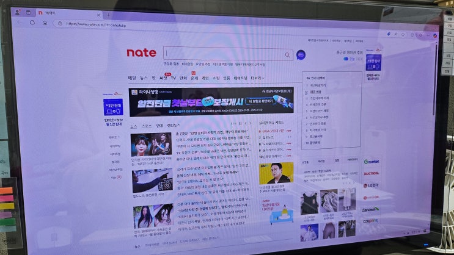Open the blue AI chat bubble icon

pyautogui.click(x=301, y=55)
